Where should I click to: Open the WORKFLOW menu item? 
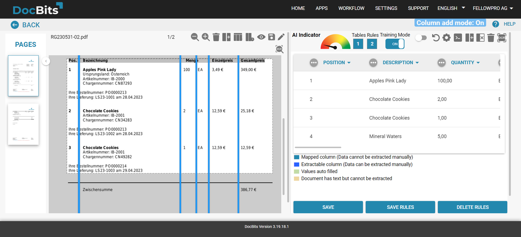pyautogui.click(x=351, y=8)
